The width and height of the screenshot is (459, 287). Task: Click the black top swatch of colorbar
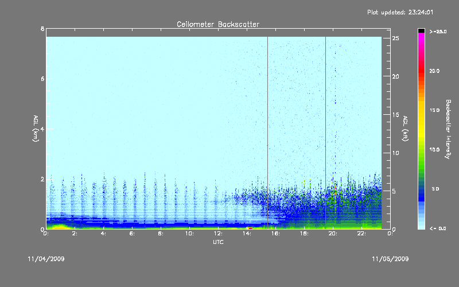421,30
